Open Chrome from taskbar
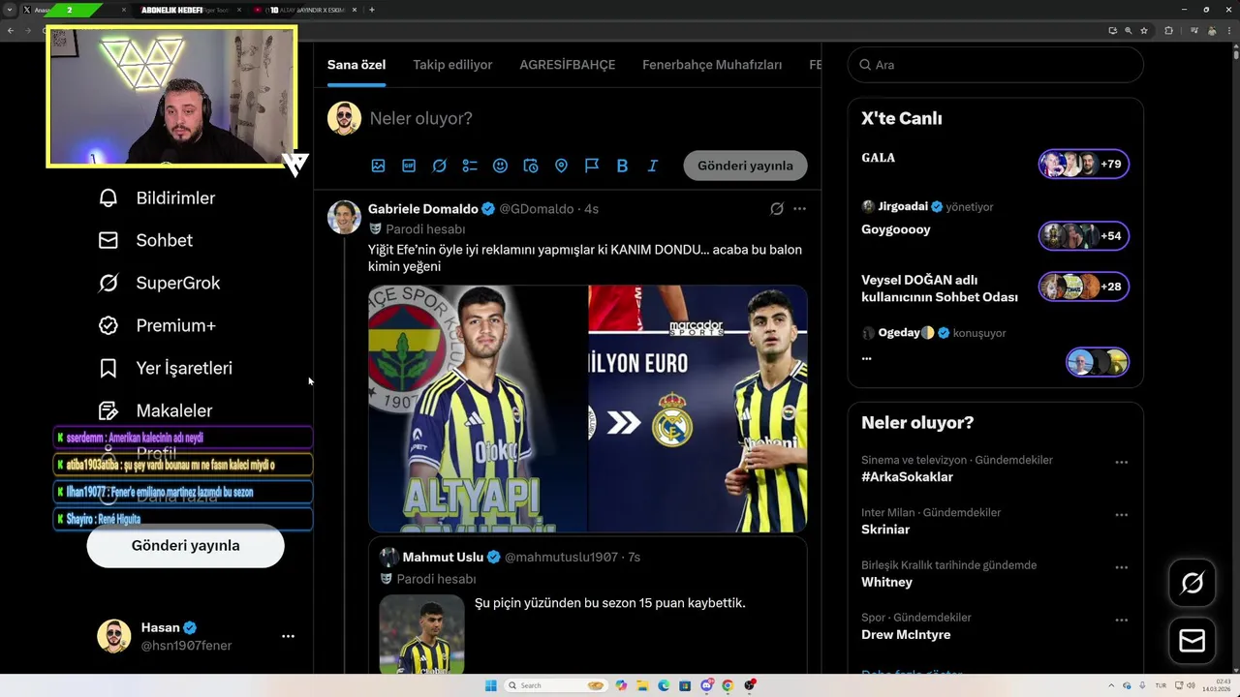 (x=728, y=685)
